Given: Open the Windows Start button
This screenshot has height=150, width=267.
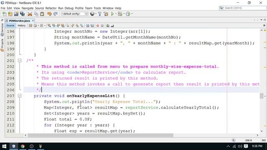Looking at the screenshot, I should click(x=4, y=146).
